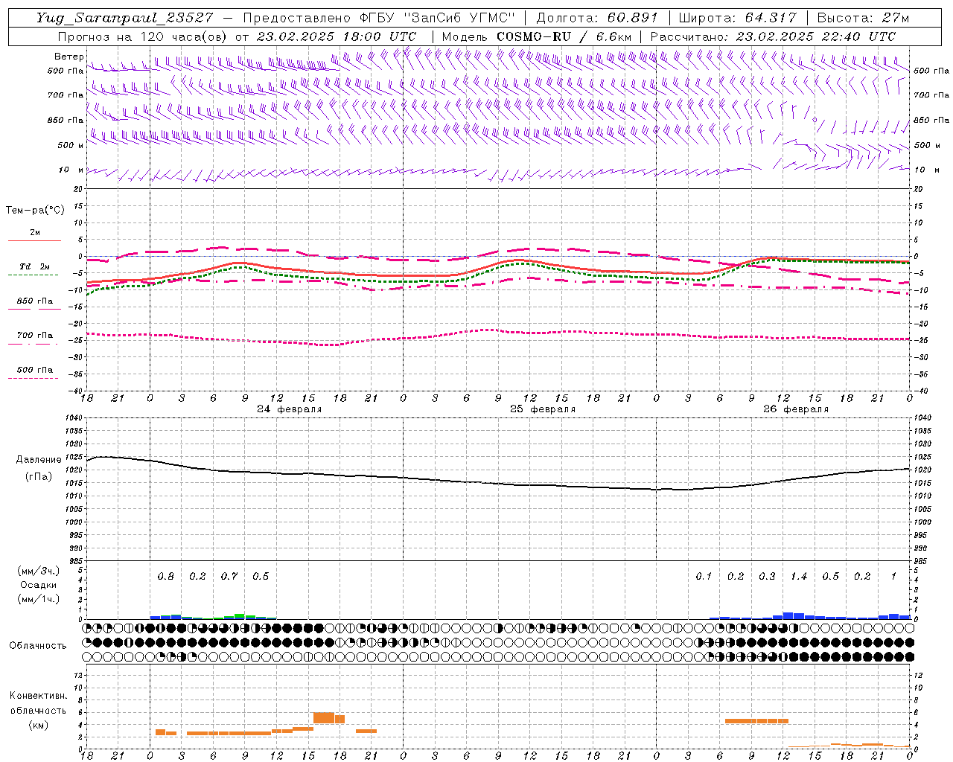953x762 pixels.
Task: Click the latitude value 64.317
Action: coord(771,18)
